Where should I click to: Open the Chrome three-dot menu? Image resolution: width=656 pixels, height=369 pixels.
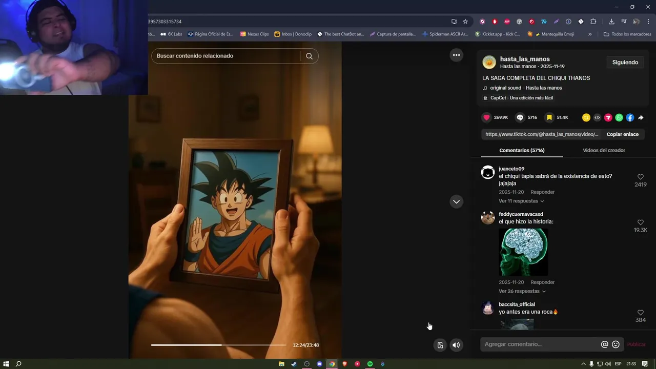pos(649,22)
